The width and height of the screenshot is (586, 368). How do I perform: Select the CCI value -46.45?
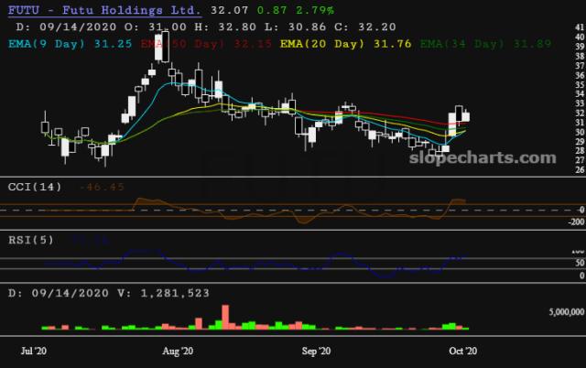[102, 187]
